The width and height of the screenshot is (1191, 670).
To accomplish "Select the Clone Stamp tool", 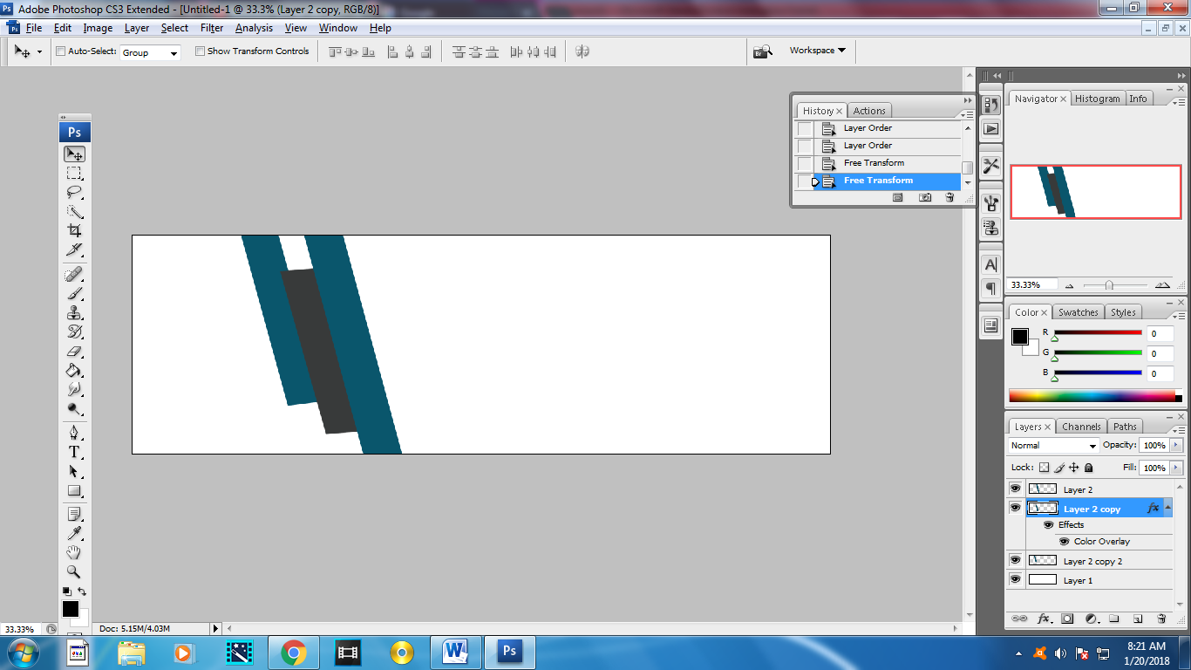I will (74, 313).
